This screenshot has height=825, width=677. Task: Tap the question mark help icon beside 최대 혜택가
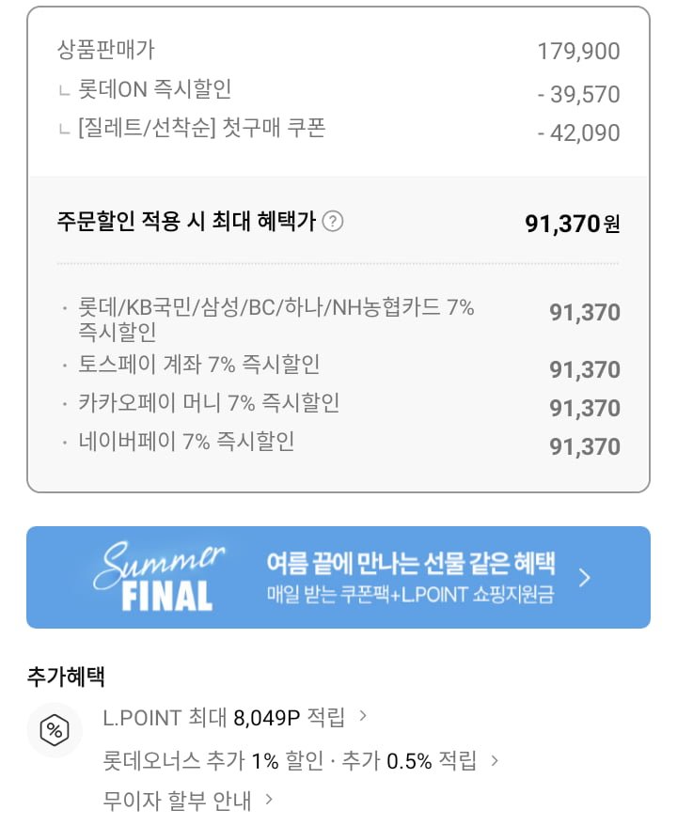pyautogui.click(x=333, y=223)
